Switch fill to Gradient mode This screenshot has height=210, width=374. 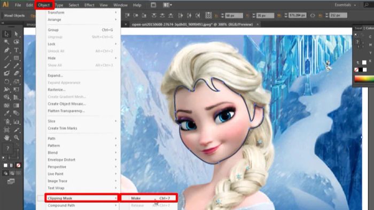click(x=12, y=165)
